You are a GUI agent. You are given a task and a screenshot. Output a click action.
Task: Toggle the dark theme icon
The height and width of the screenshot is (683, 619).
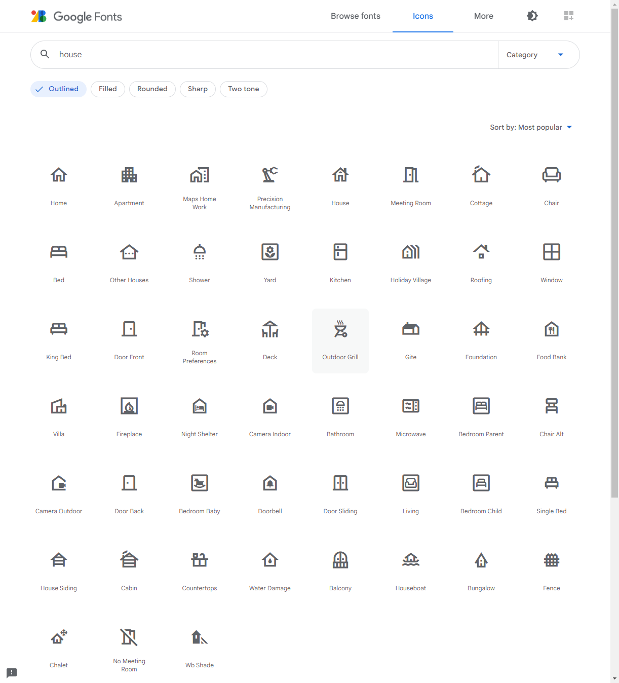click(x=532, y=16)
